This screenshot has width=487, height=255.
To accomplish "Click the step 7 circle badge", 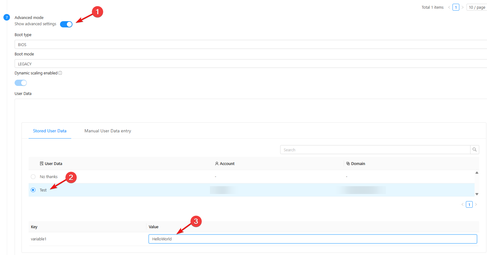I will 7,17.
